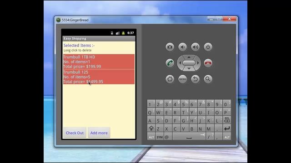Image resolution: width=291 pixels, height=163 pixels.
Task: Click the V key on keyboard
Action: pyautogui.click(x=185, y=128)
